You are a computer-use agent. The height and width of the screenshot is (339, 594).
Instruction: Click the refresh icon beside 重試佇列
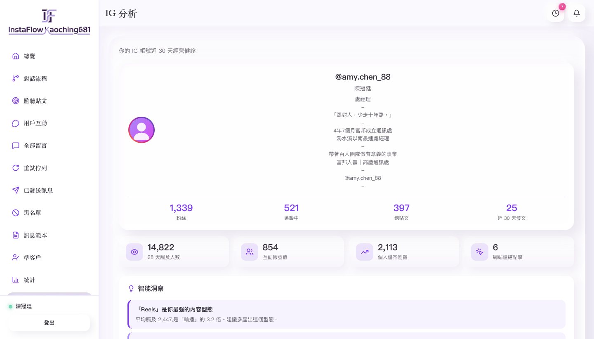tap(16, 168)
